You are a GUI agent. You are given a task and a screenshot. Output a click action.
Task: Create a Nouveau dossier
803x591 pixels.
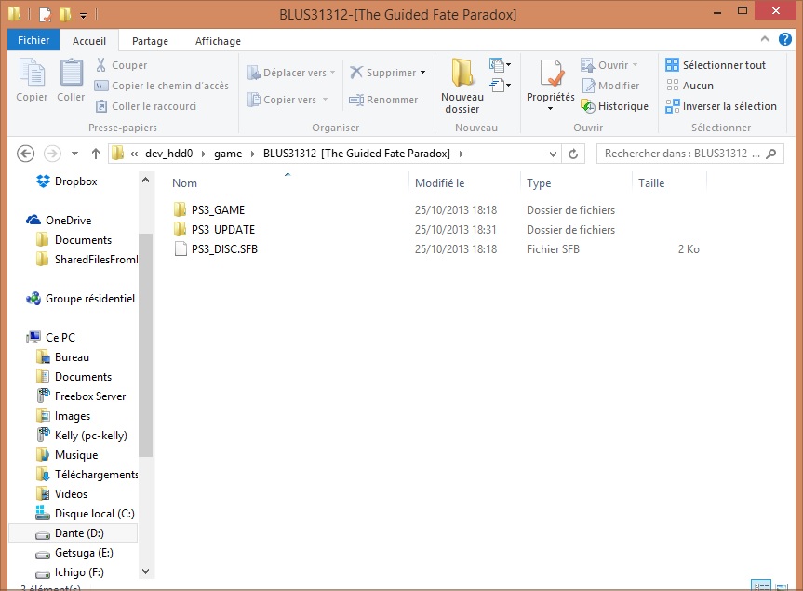pos(462,86)
